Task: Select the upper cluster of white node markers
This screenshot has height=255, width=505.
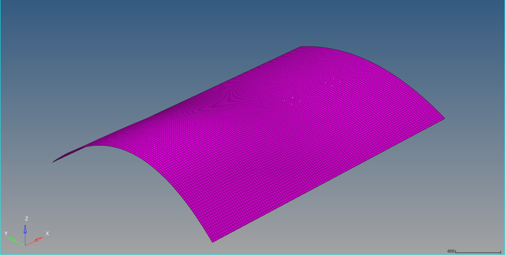Action: 333,81
